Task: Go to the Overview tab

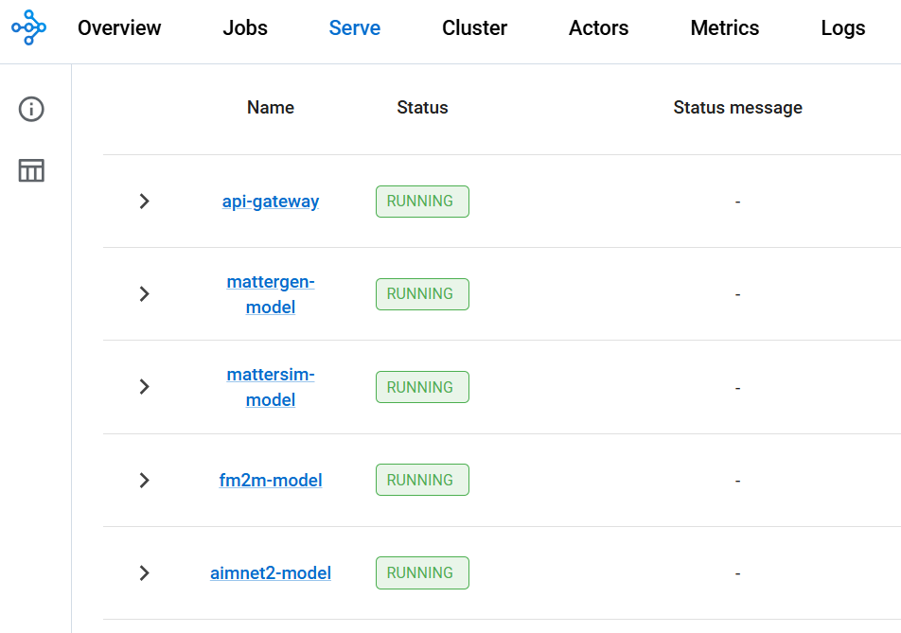Action: tap(119, 27)
